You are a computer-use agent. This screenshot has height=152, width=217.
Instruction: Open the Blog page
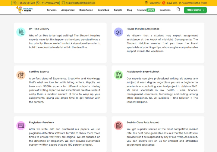pyautogui.click(x=129, y=10)
